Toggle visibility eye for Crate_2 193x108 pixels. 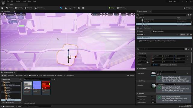click(x=137, y=24)
